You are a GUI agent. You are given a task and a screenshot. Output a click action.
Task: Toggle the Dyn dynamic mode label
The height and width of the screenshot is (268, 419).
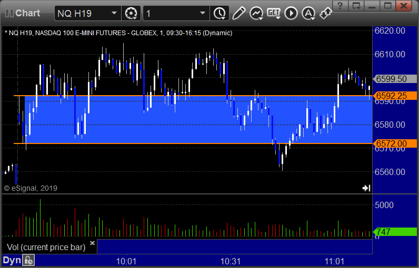[12, 261]
